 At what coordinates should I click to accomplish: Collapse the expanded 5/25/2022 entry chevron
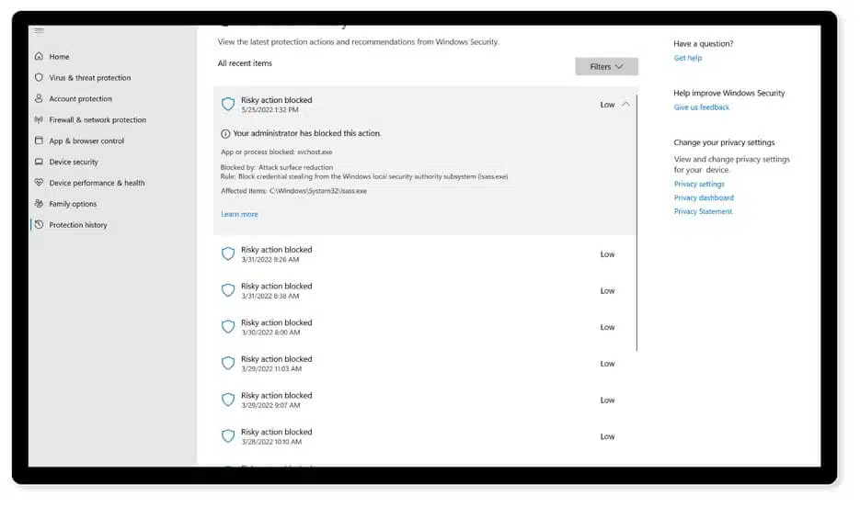point(625,104)
